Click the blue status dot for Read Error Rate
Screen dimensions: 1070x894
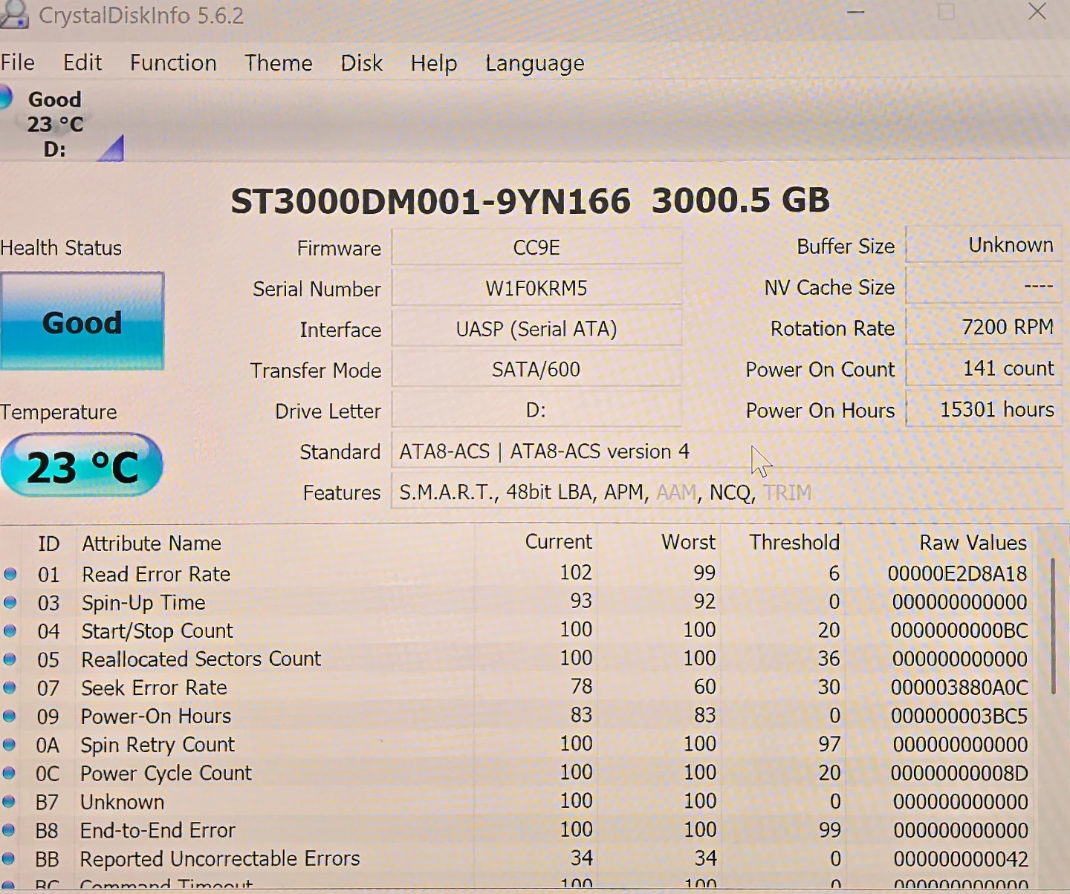(x=10, y=574)
